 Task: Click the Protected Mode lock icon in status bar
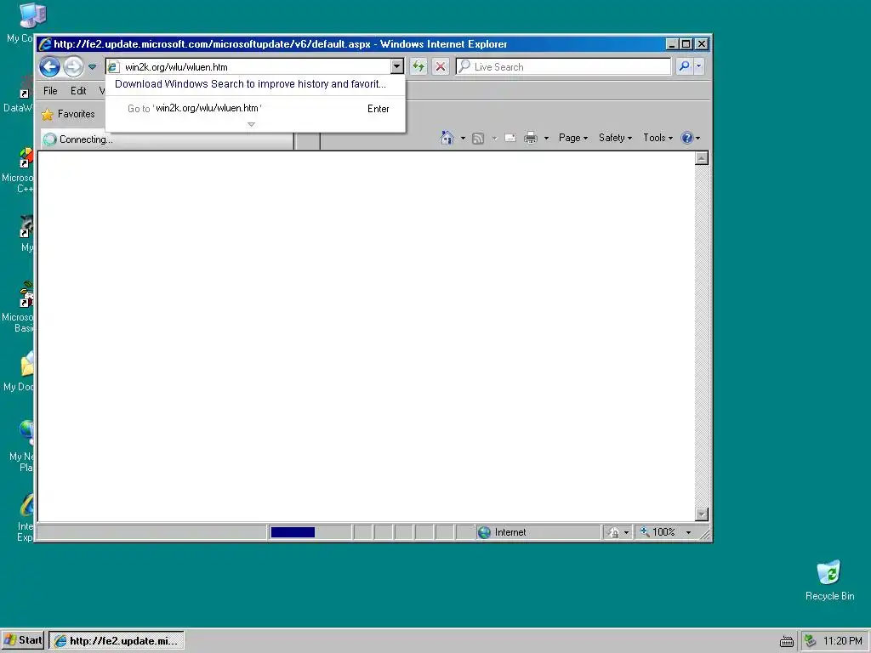[614, 532]
